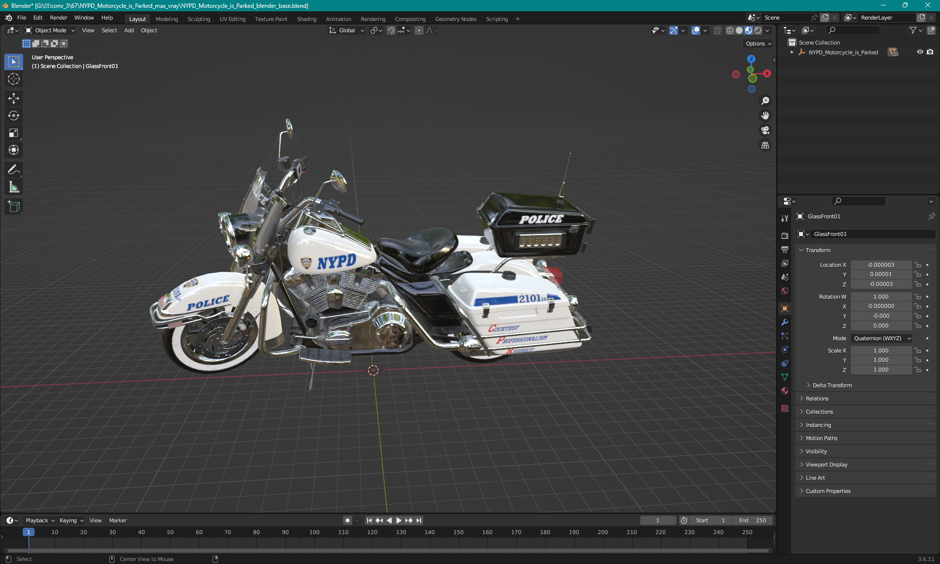Image resolution: width=940 pixels, height=564 pixels.
Task: Expand the Relations panel
Action: pyautogui.click(x=817, y=399)
